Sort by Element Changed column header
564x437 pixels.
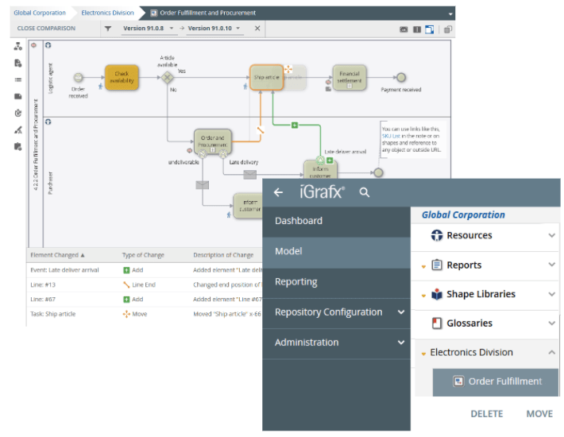[x=57, y=255]
